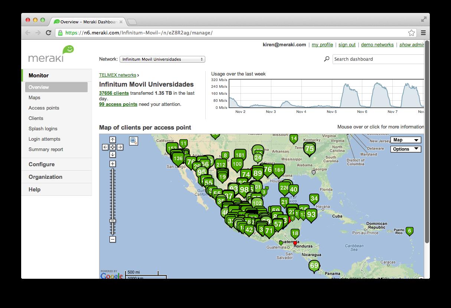Click the Puerto Rico marker 6

[x=409, y=231]
